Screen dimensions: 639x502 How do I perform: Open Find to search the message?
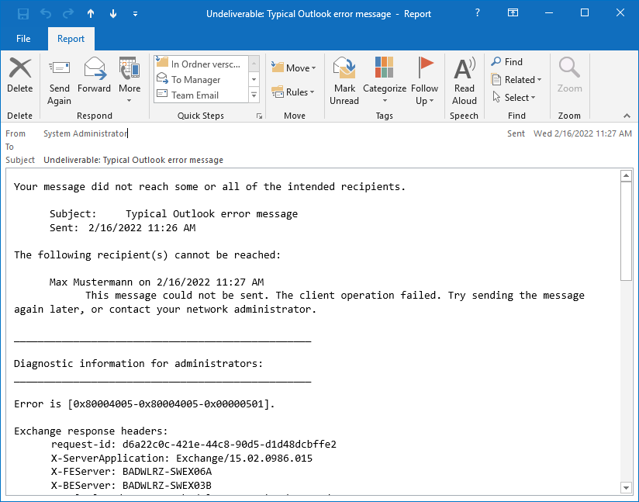(x=508, y=61)
